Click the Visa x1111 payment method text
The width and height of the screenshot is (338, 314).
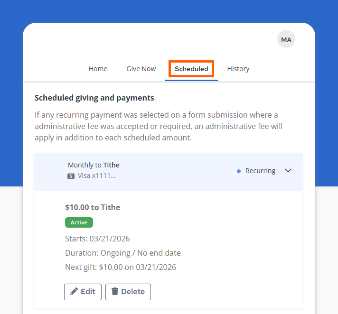point(97,175)
